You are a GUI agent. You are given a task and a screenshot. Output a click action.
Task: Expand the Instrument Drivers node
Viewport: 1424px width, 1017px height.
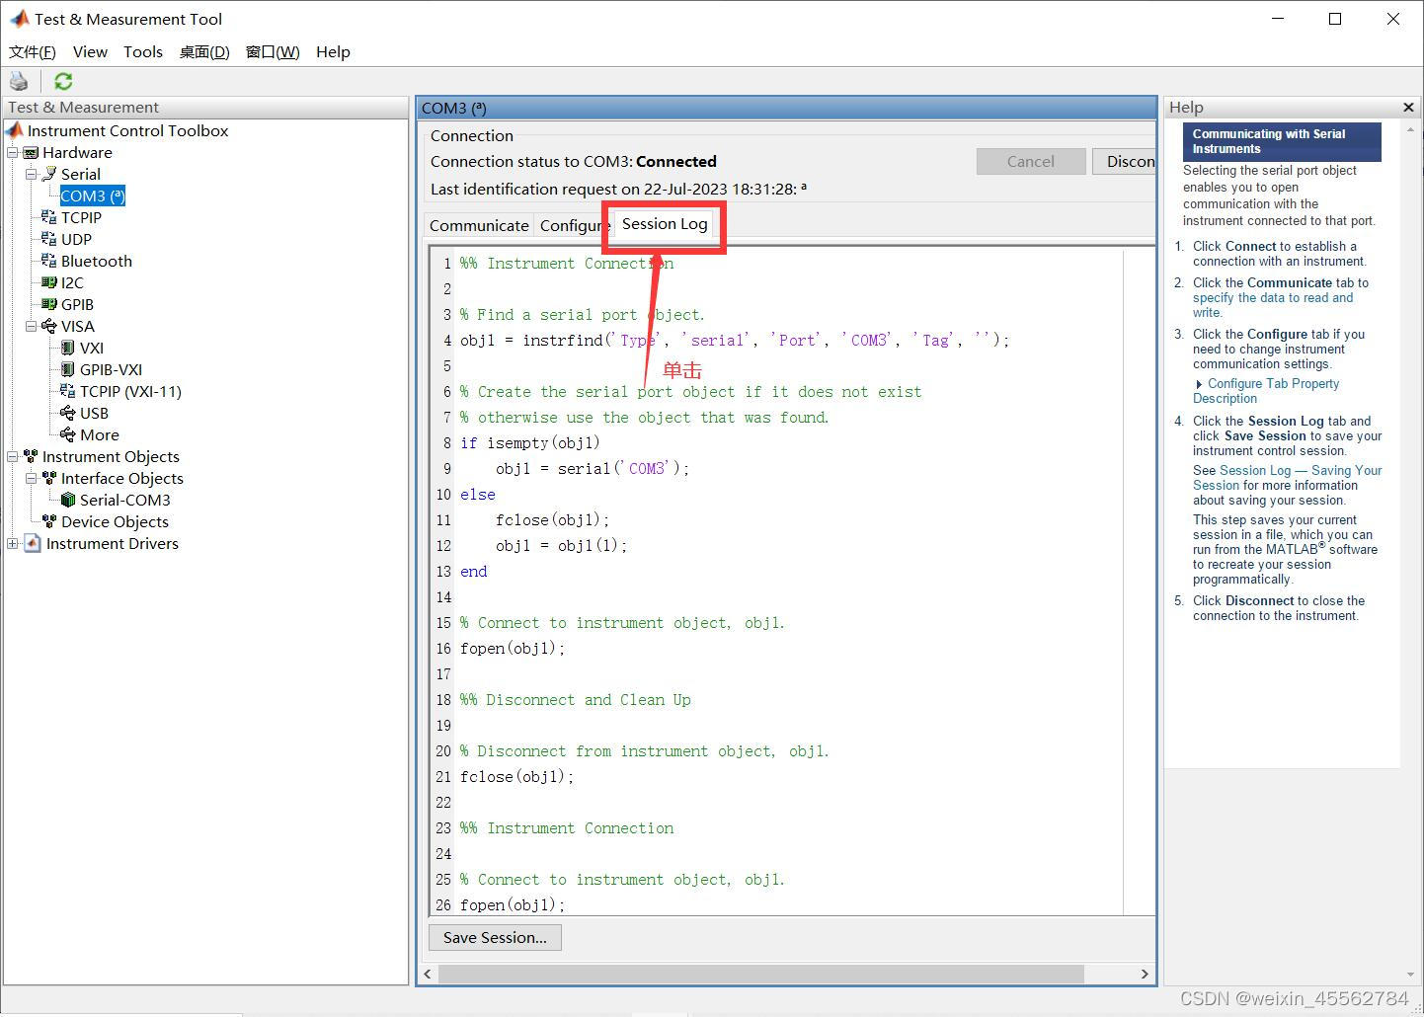pyautogui.click(x=11, y=543)
